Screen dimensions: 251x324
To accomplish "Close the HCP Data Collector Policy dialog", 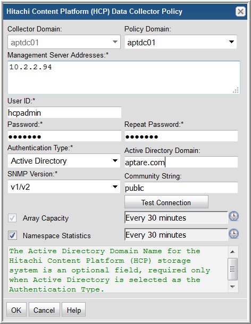I will [240, 11].
